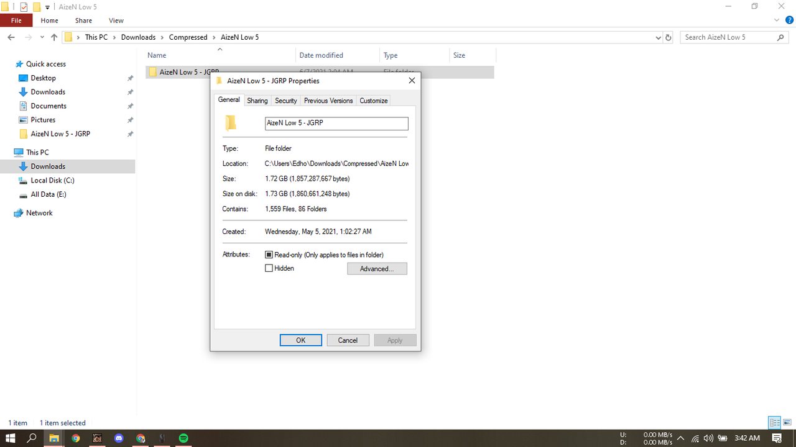Switch to the Home ribbon tab

(49, 20)
